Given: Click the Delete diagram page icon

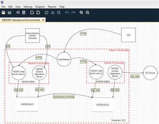Looking at the screenshot, I should tap(38, 12).
